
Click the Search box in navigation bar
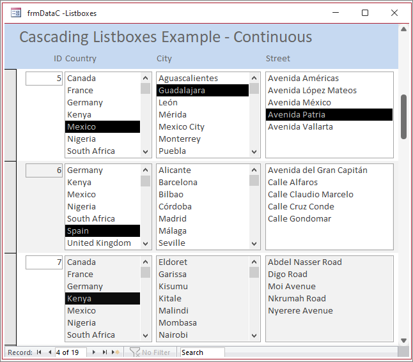tap(202, 352)
